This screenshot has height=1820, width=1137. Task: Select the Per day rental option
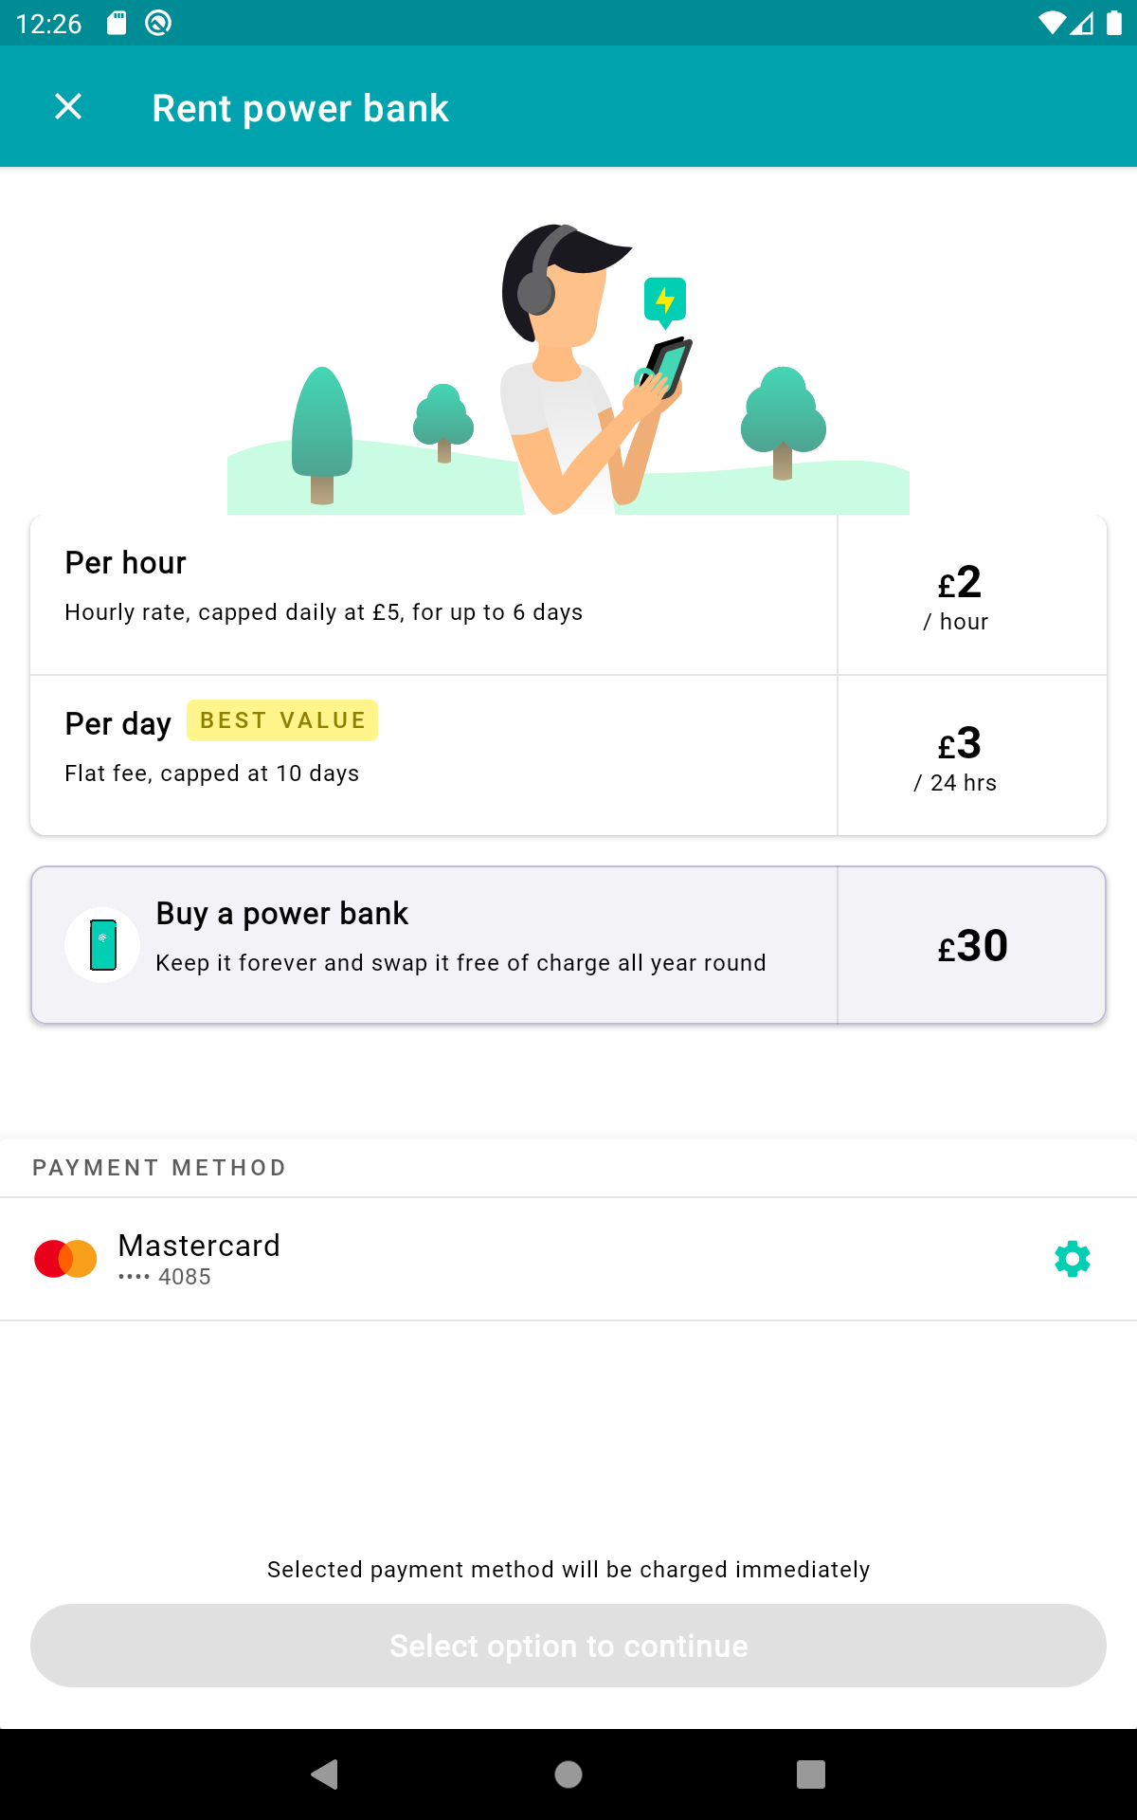click(x=434, y=755)
